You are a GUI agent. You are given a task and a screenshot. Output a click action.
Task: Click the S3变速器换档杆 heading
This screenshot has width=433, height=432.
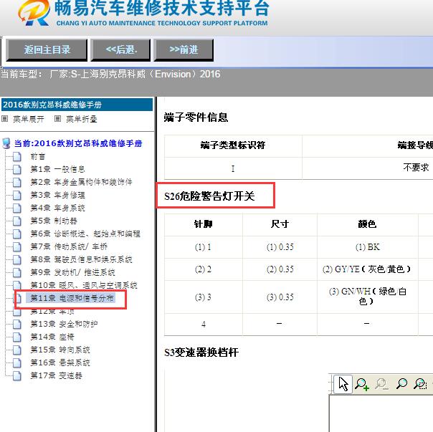[201, 352]
